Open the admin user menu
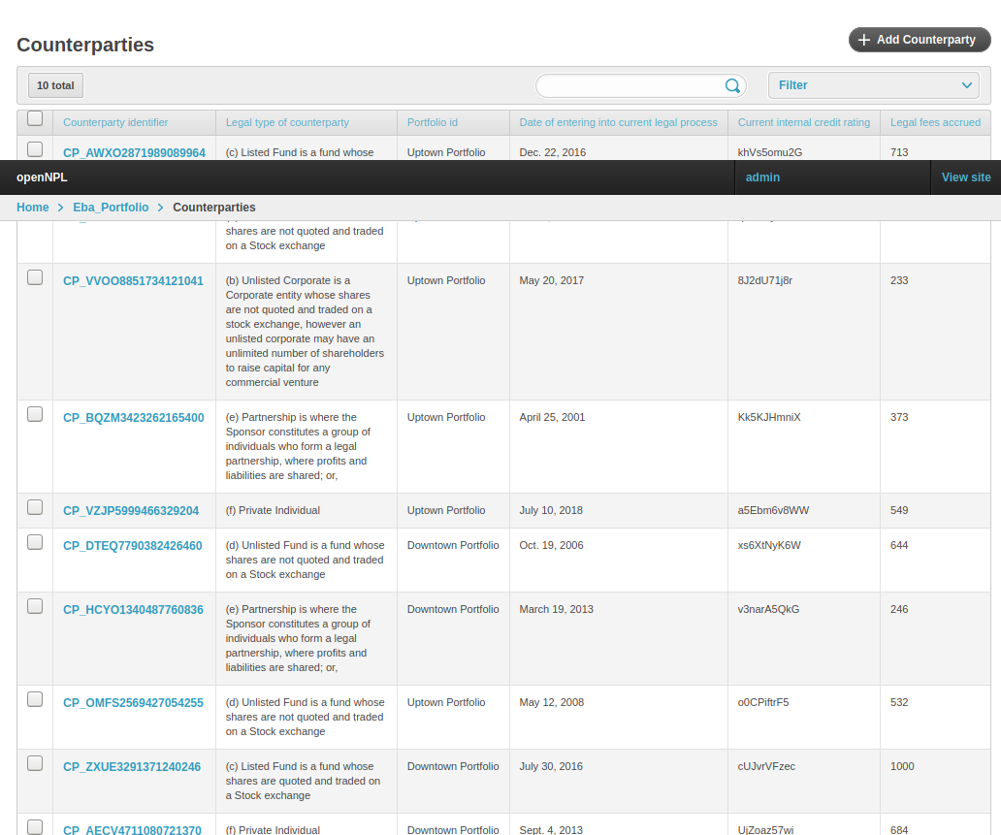This screenshot has width=1001, height=835. [762, 177]
